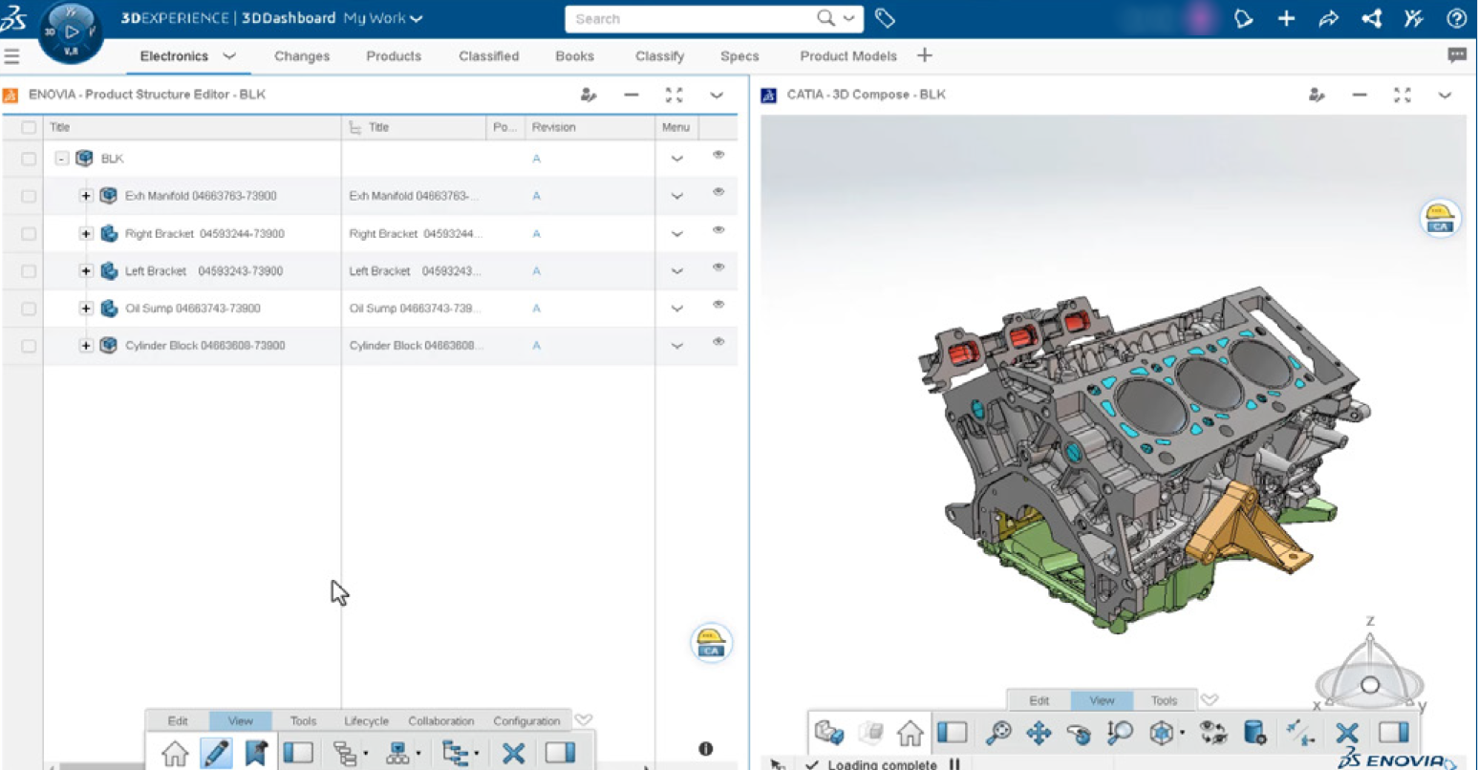Open the help question mark icon
The width and height of the screenshot is (1478, 770).
pos(1456,18)
